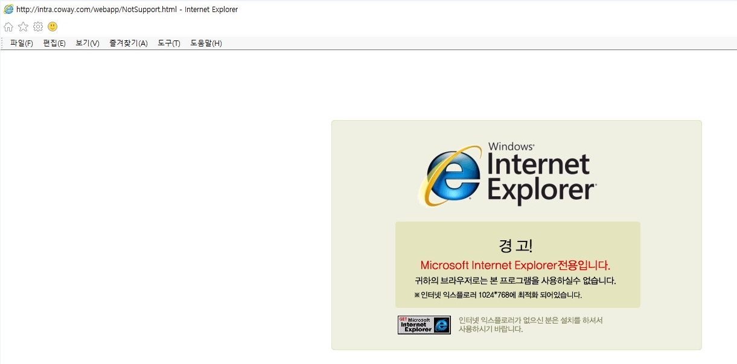The image size is (737, 364).
Task: Open the 보기(V) menu
Action: (88, 43)
